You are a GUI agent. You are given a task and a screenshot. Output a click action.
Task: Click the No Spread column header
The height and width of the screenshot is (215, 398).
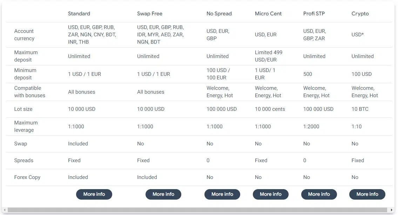click(219, 14)
